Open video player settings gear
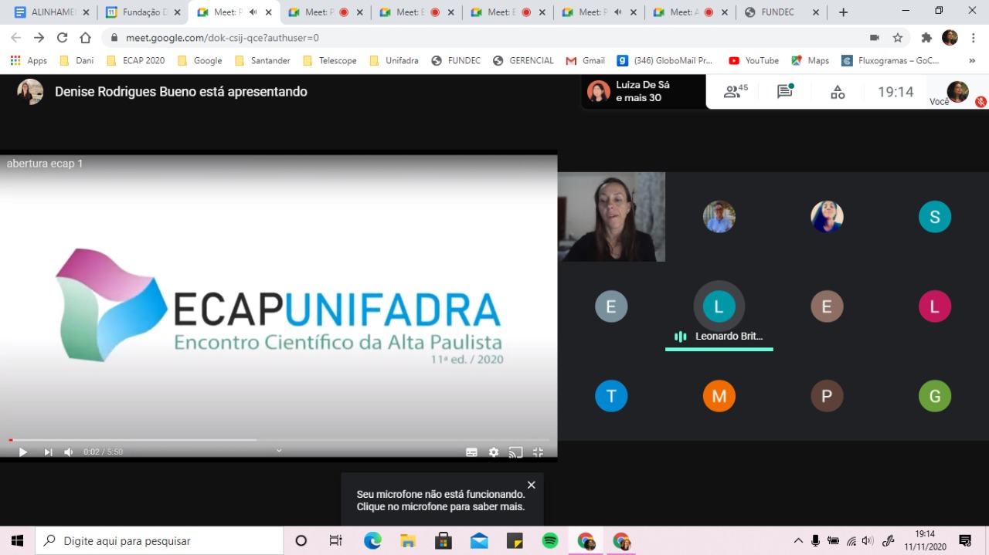 (494, 452)
